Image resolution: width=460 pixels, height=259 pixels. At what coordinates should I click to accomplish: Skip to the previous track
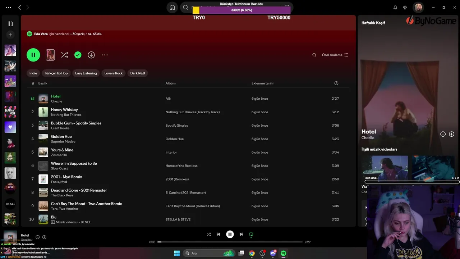(x=218, y=234)
